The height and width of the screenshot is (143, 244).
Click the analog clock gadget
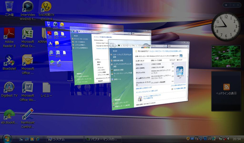(x=226, y=27)
